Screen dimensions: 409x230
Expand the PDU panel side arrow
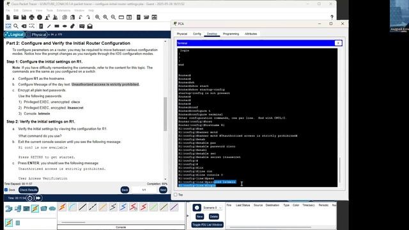[x=187, y=216]
